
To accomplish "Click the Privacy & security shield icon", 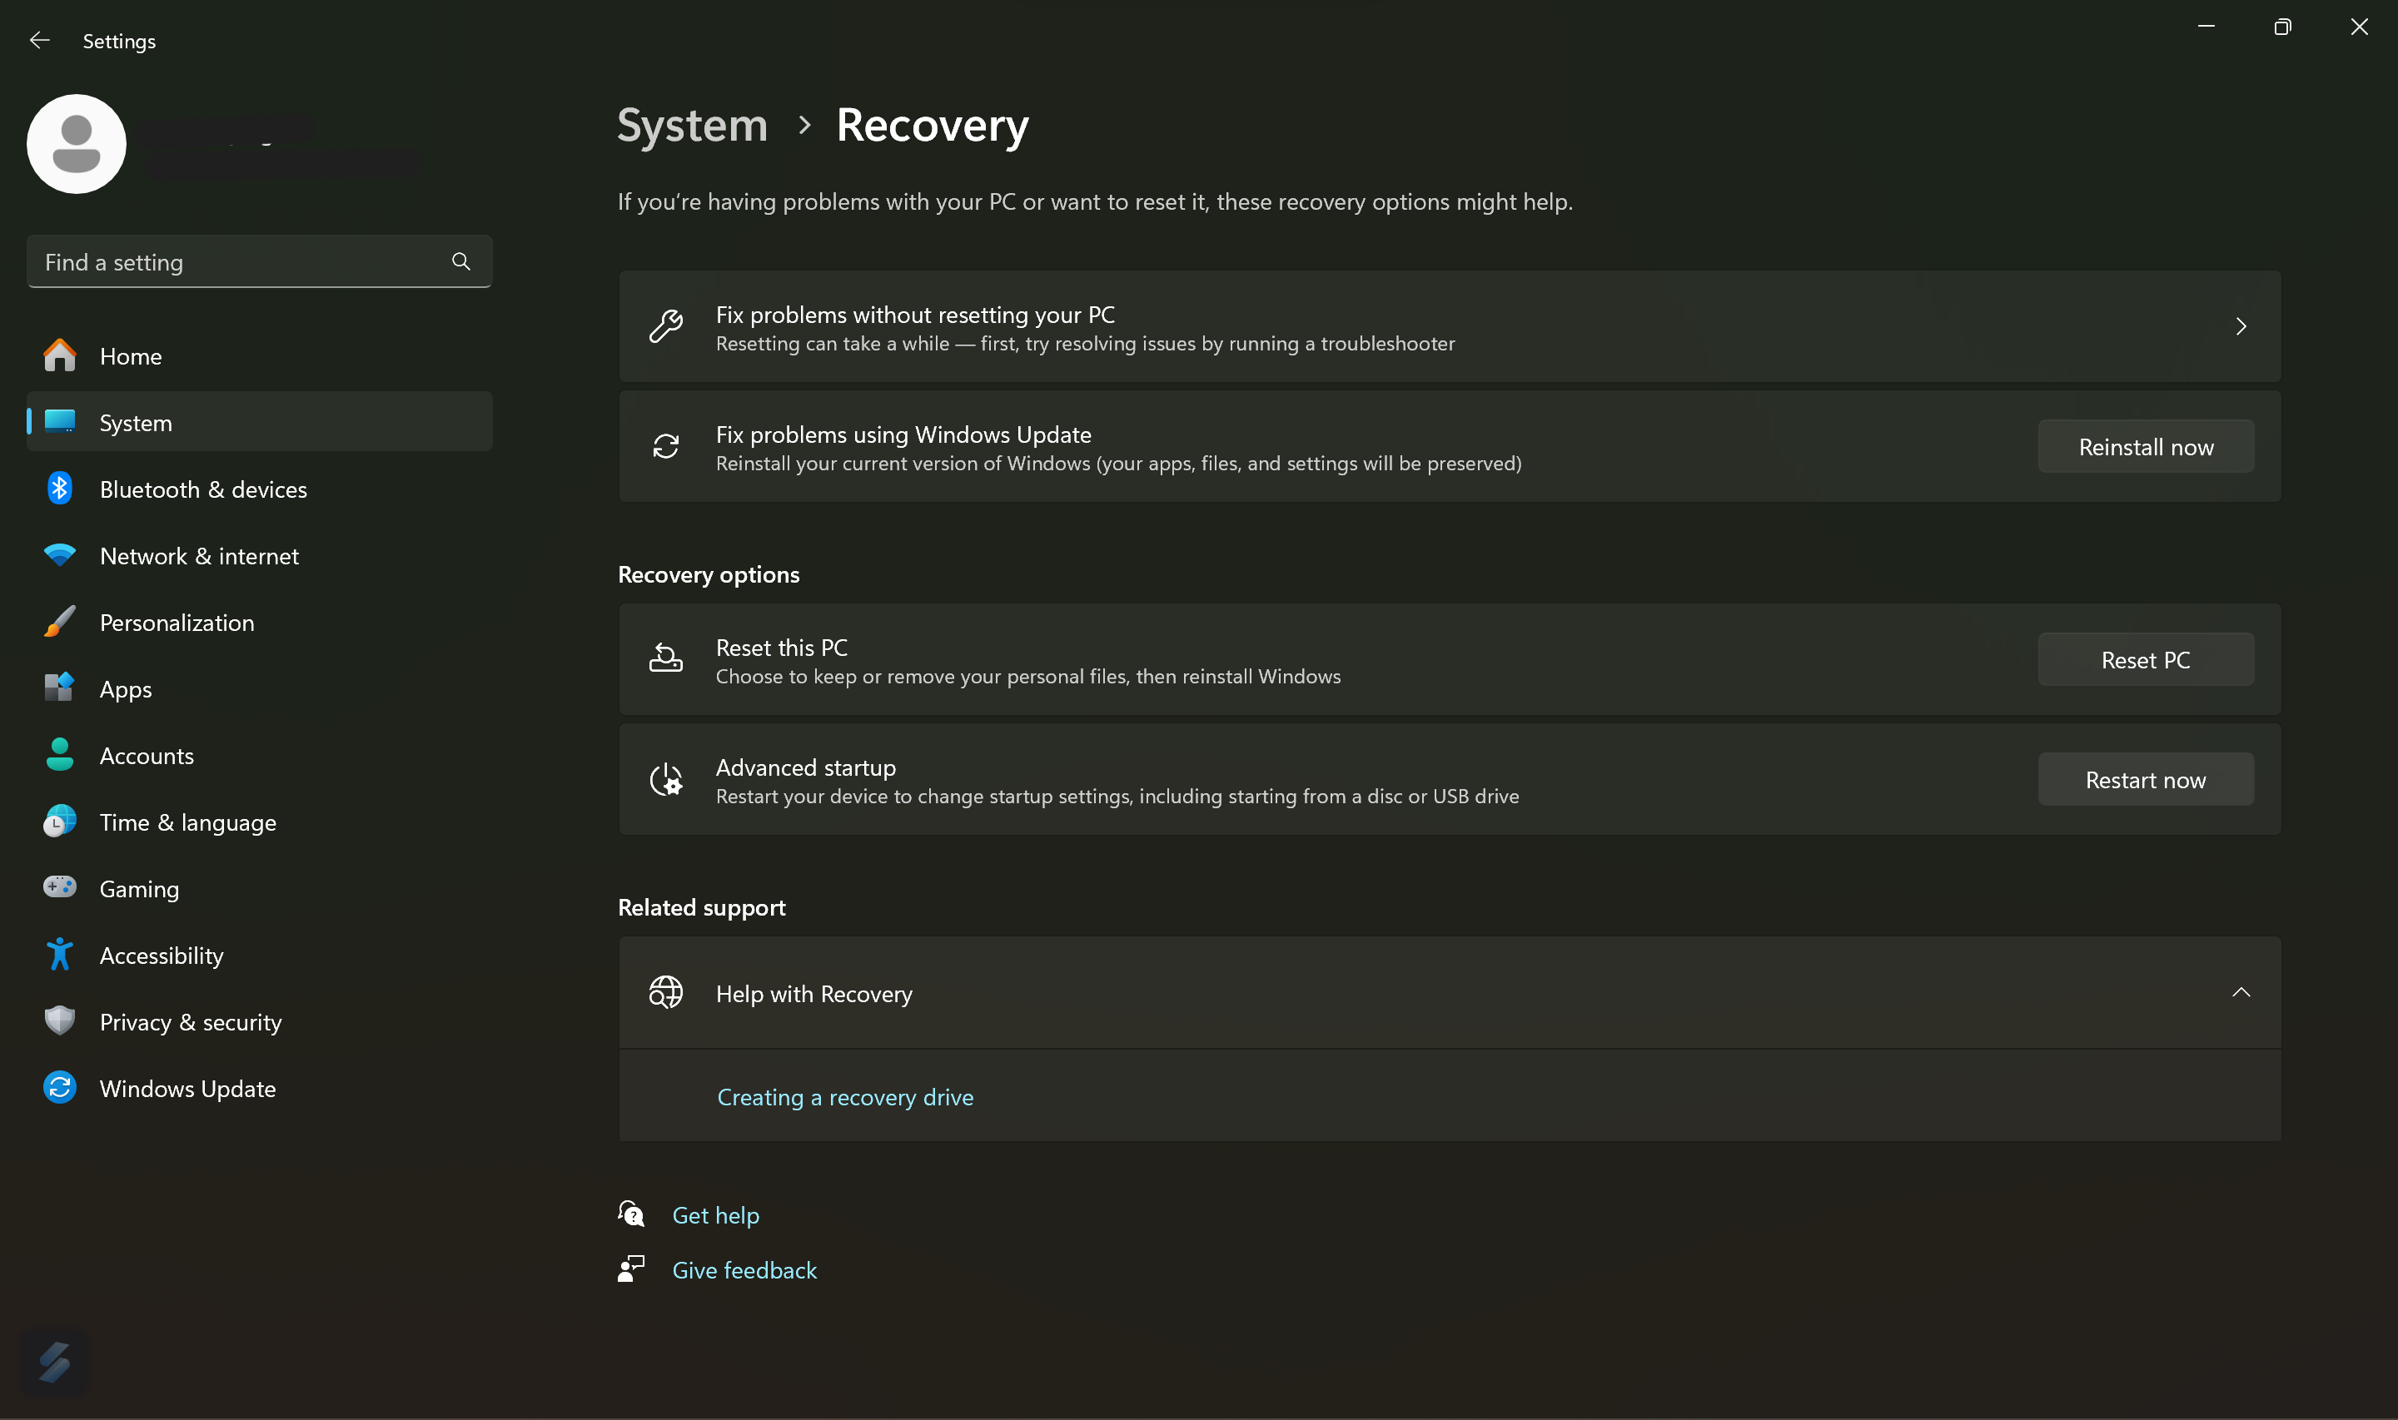I will 59,1021.
